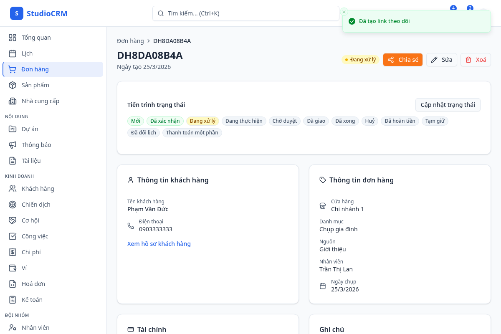501x334 pixels.
Task: Click the StudioCRM logo icon
Action: pos(17,13)
